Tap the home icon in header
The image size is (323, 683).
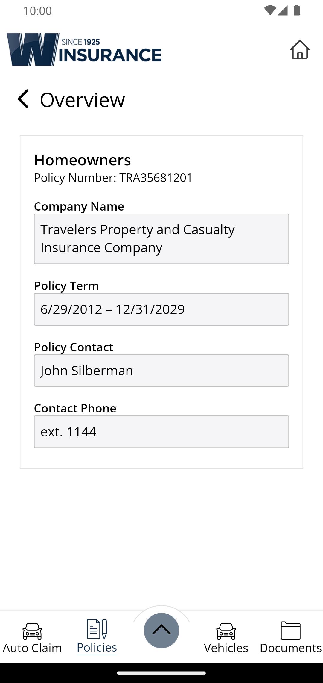pos(300,49)
